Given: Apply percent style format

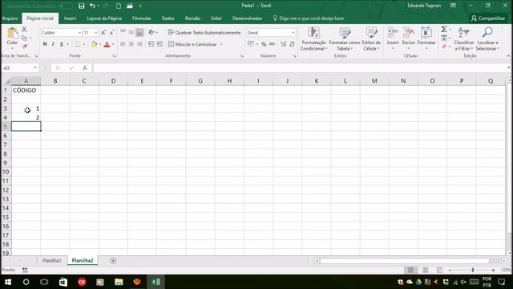Looking at the screenshot, I should (264, 44).
